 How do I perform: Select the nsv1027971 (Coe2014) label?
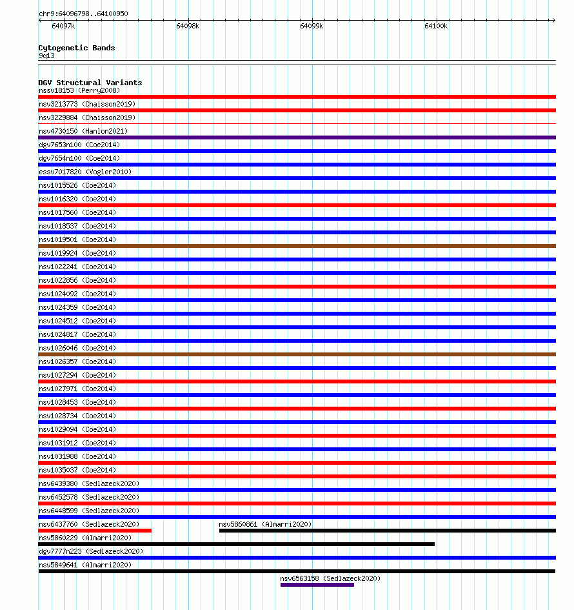pos(77,389)
